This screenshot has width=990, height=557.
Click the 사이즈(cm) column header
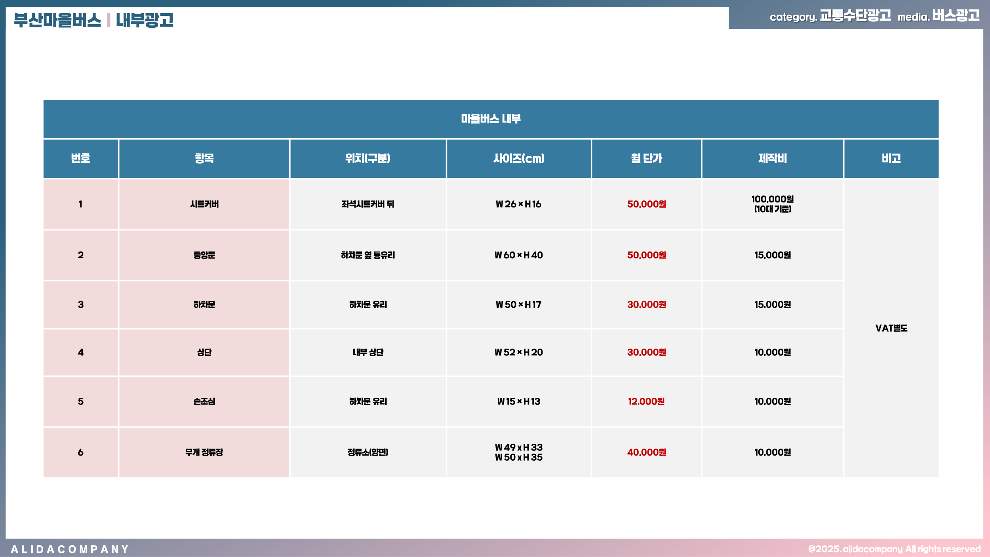point(518,158)
